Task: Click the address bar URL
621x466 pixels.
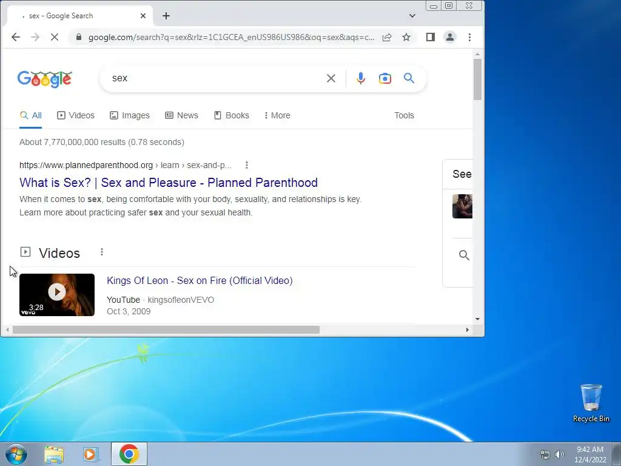Action: point(231,37)
